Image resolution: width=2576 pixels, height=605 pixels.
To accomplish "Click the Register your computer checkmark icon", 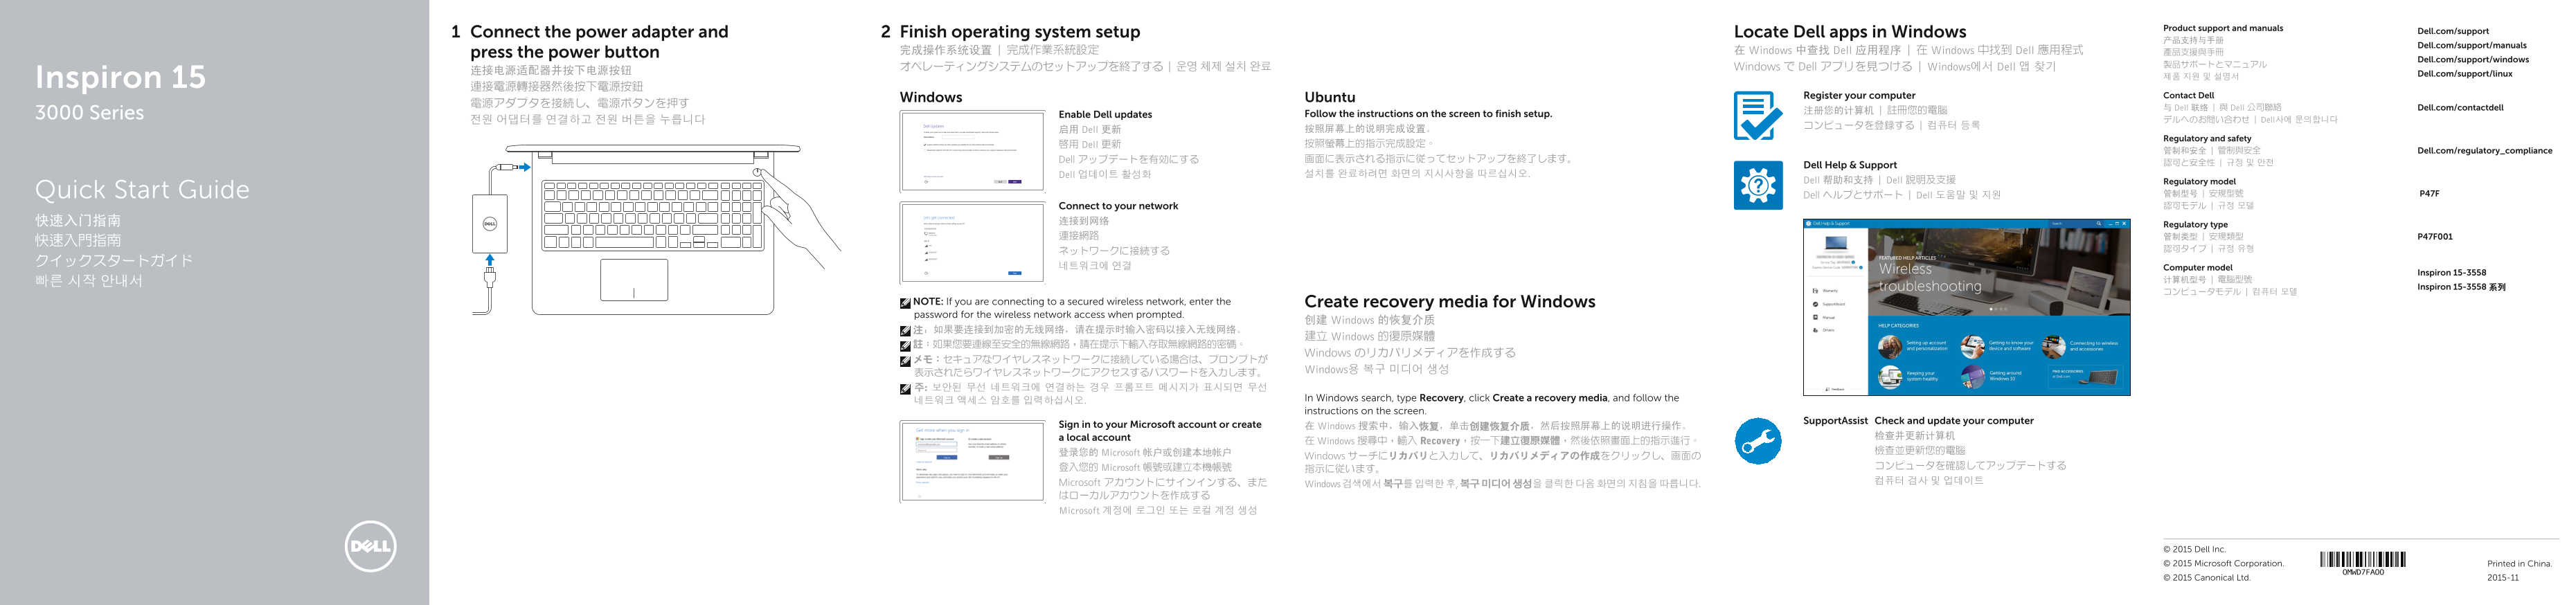I will (1757, 116).
